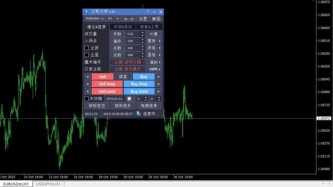Click the 偏移 offset mode button
333x187 pixels.
tap(117, 41)
